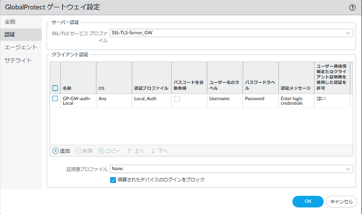Switch to the エージェント tab
Screen dimensions: 362x214
tap(21, 47)
